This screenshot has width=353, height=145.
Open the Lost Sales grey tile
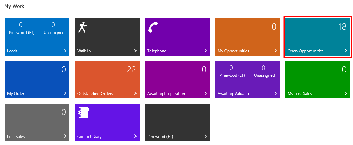point(16,137)
